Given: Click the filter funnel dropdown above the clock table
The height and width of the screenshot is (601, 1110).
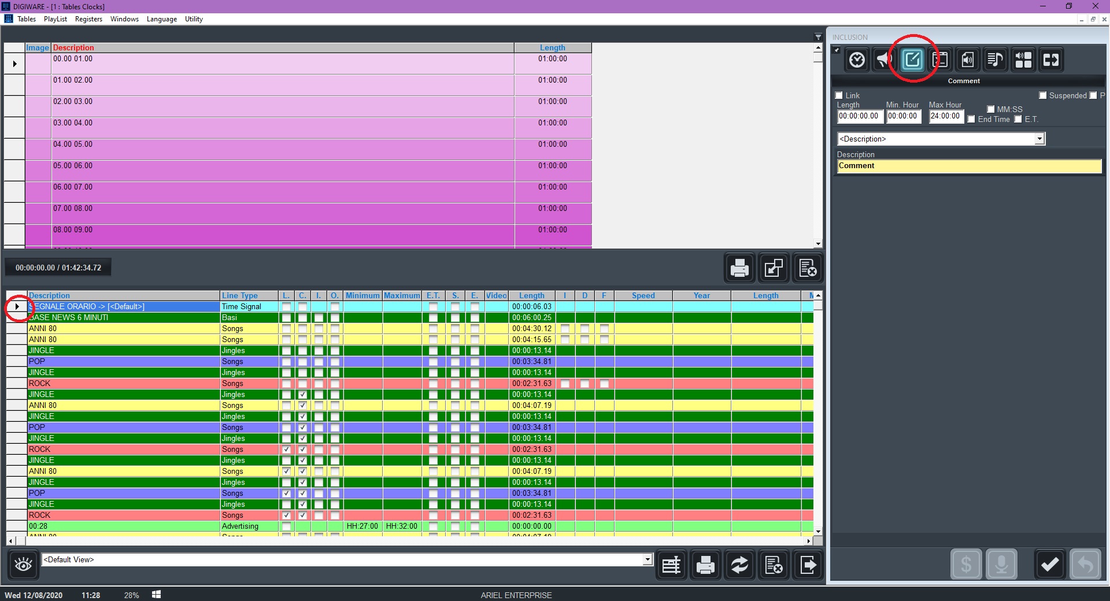Looking at the screenshot, I should click(818, 37).
